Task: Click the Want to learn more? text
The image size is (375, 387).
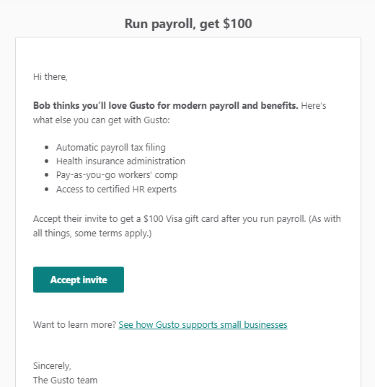Action: 74,324
